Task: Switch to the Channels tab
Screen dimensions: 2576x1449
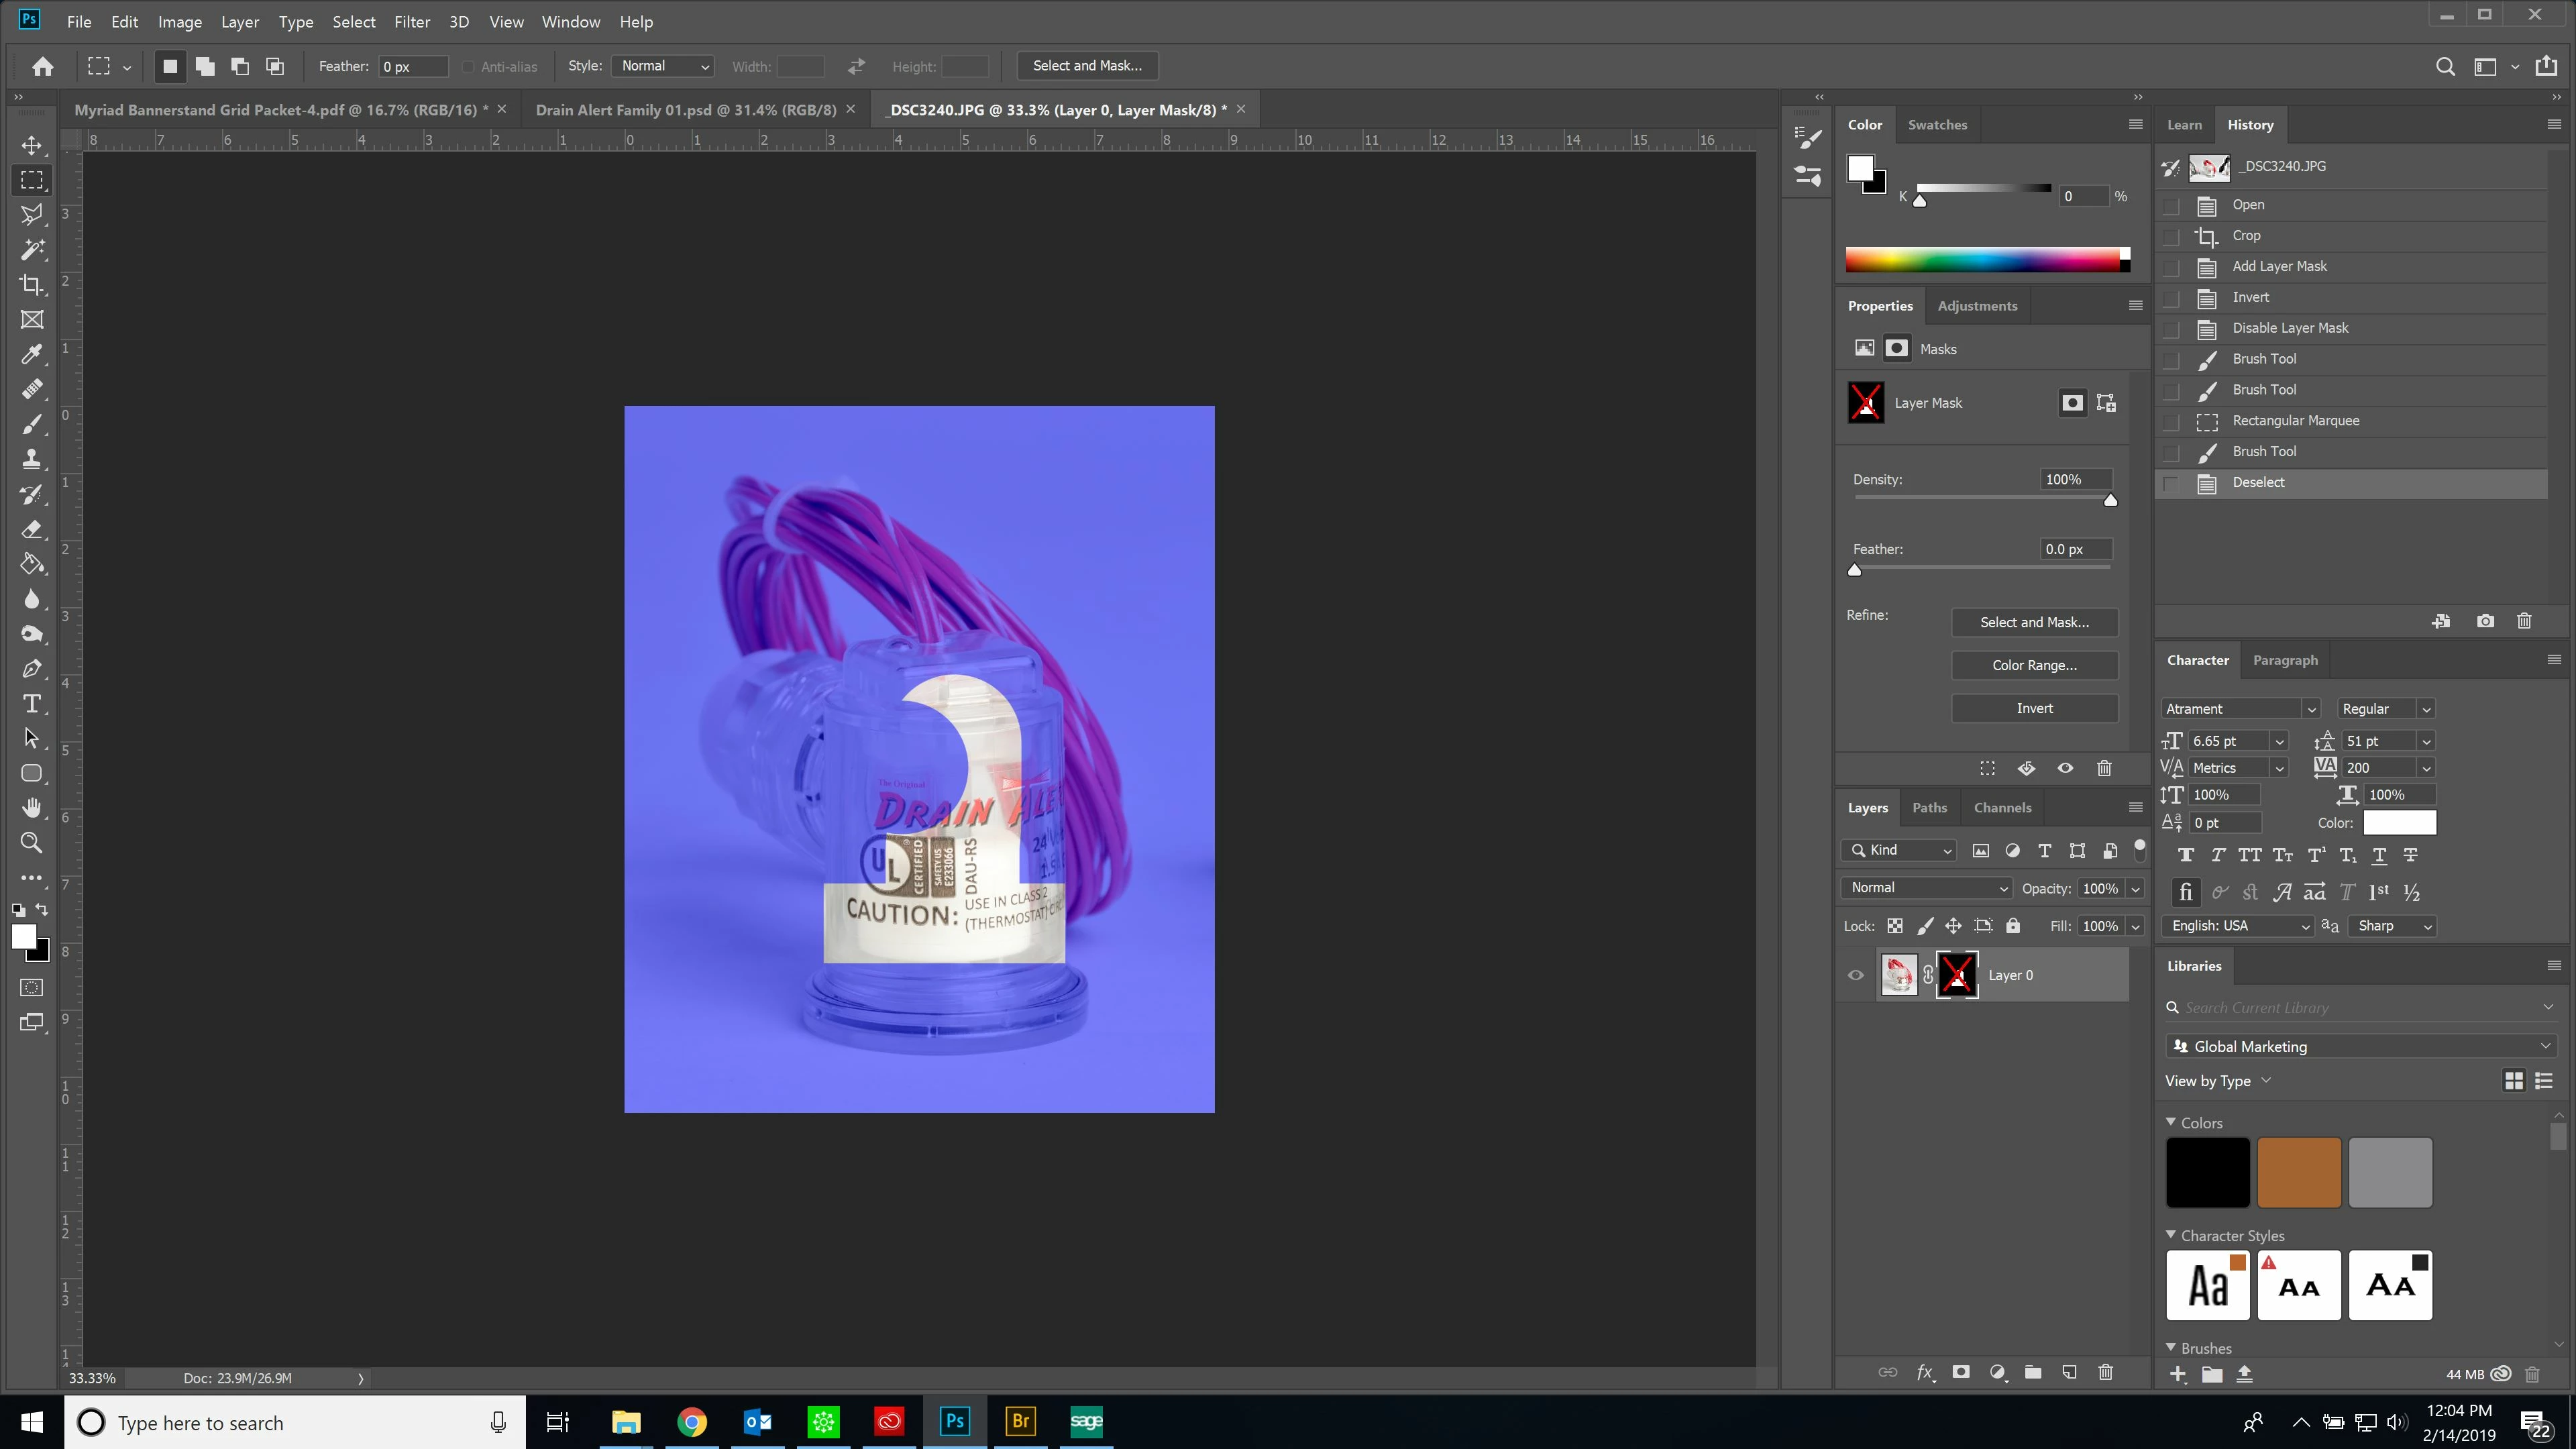Action: (x=2002, y=808)
